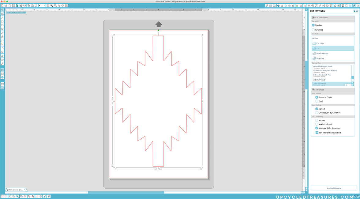Select Stamp Material from material list
Viewport: 360px width, 199px height.
320,79
